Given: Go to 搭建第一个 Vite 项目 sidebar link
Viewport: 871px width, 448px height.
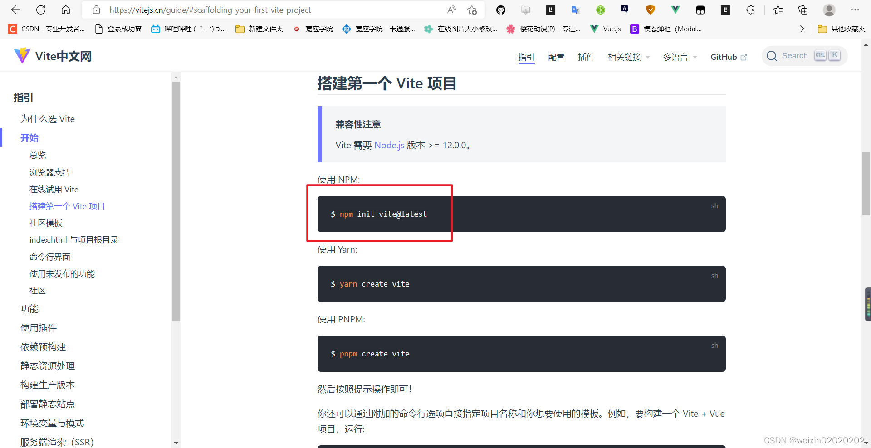Looking at the screenshot, I should point(67,206).
